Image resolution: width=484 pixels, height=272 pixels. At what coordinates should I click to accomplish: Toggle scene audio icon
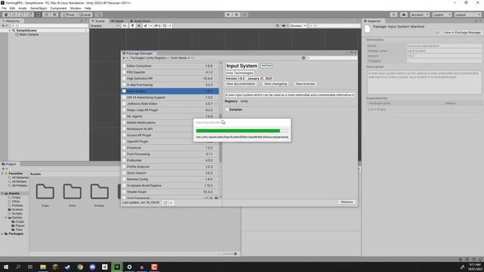(x=138, y=26)
